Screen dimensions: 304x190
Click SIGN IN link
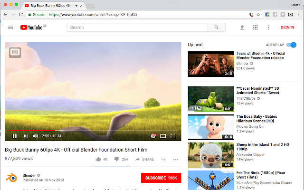point(287,28)
